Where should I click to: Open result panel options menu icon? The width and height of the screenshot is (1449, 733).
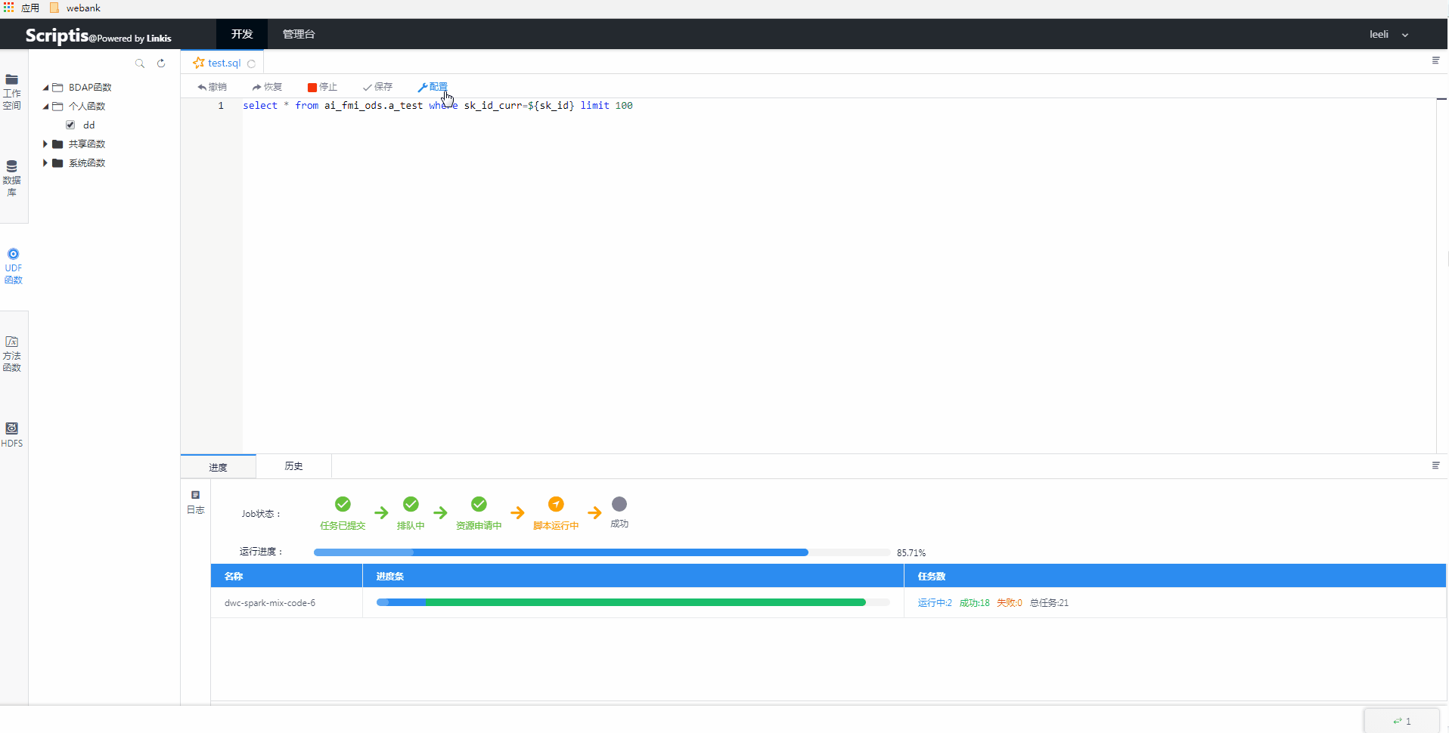point(1435,465)
